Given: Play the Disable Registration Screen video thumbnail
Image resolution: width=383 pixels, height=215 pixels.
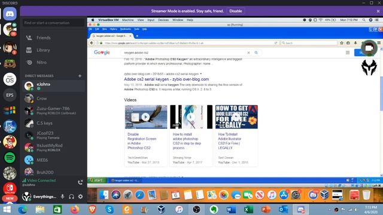Looking at the screenshot, I should pos(146,117).
